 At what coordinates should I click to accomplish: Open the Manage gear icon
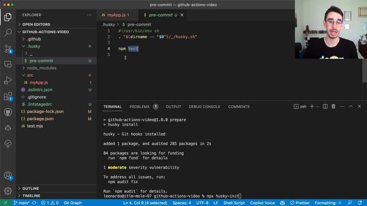pos(7,191)
